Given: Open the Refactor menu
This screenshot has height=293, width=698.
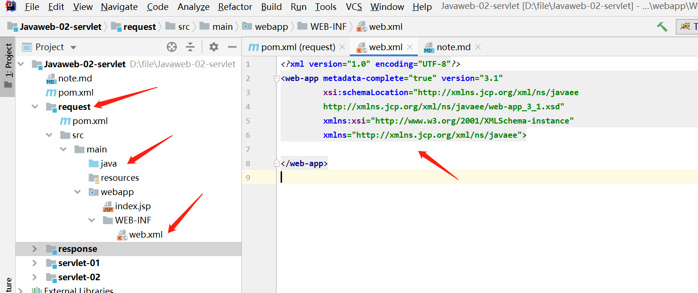Looking at the screenshot, I should click(235, 7).
